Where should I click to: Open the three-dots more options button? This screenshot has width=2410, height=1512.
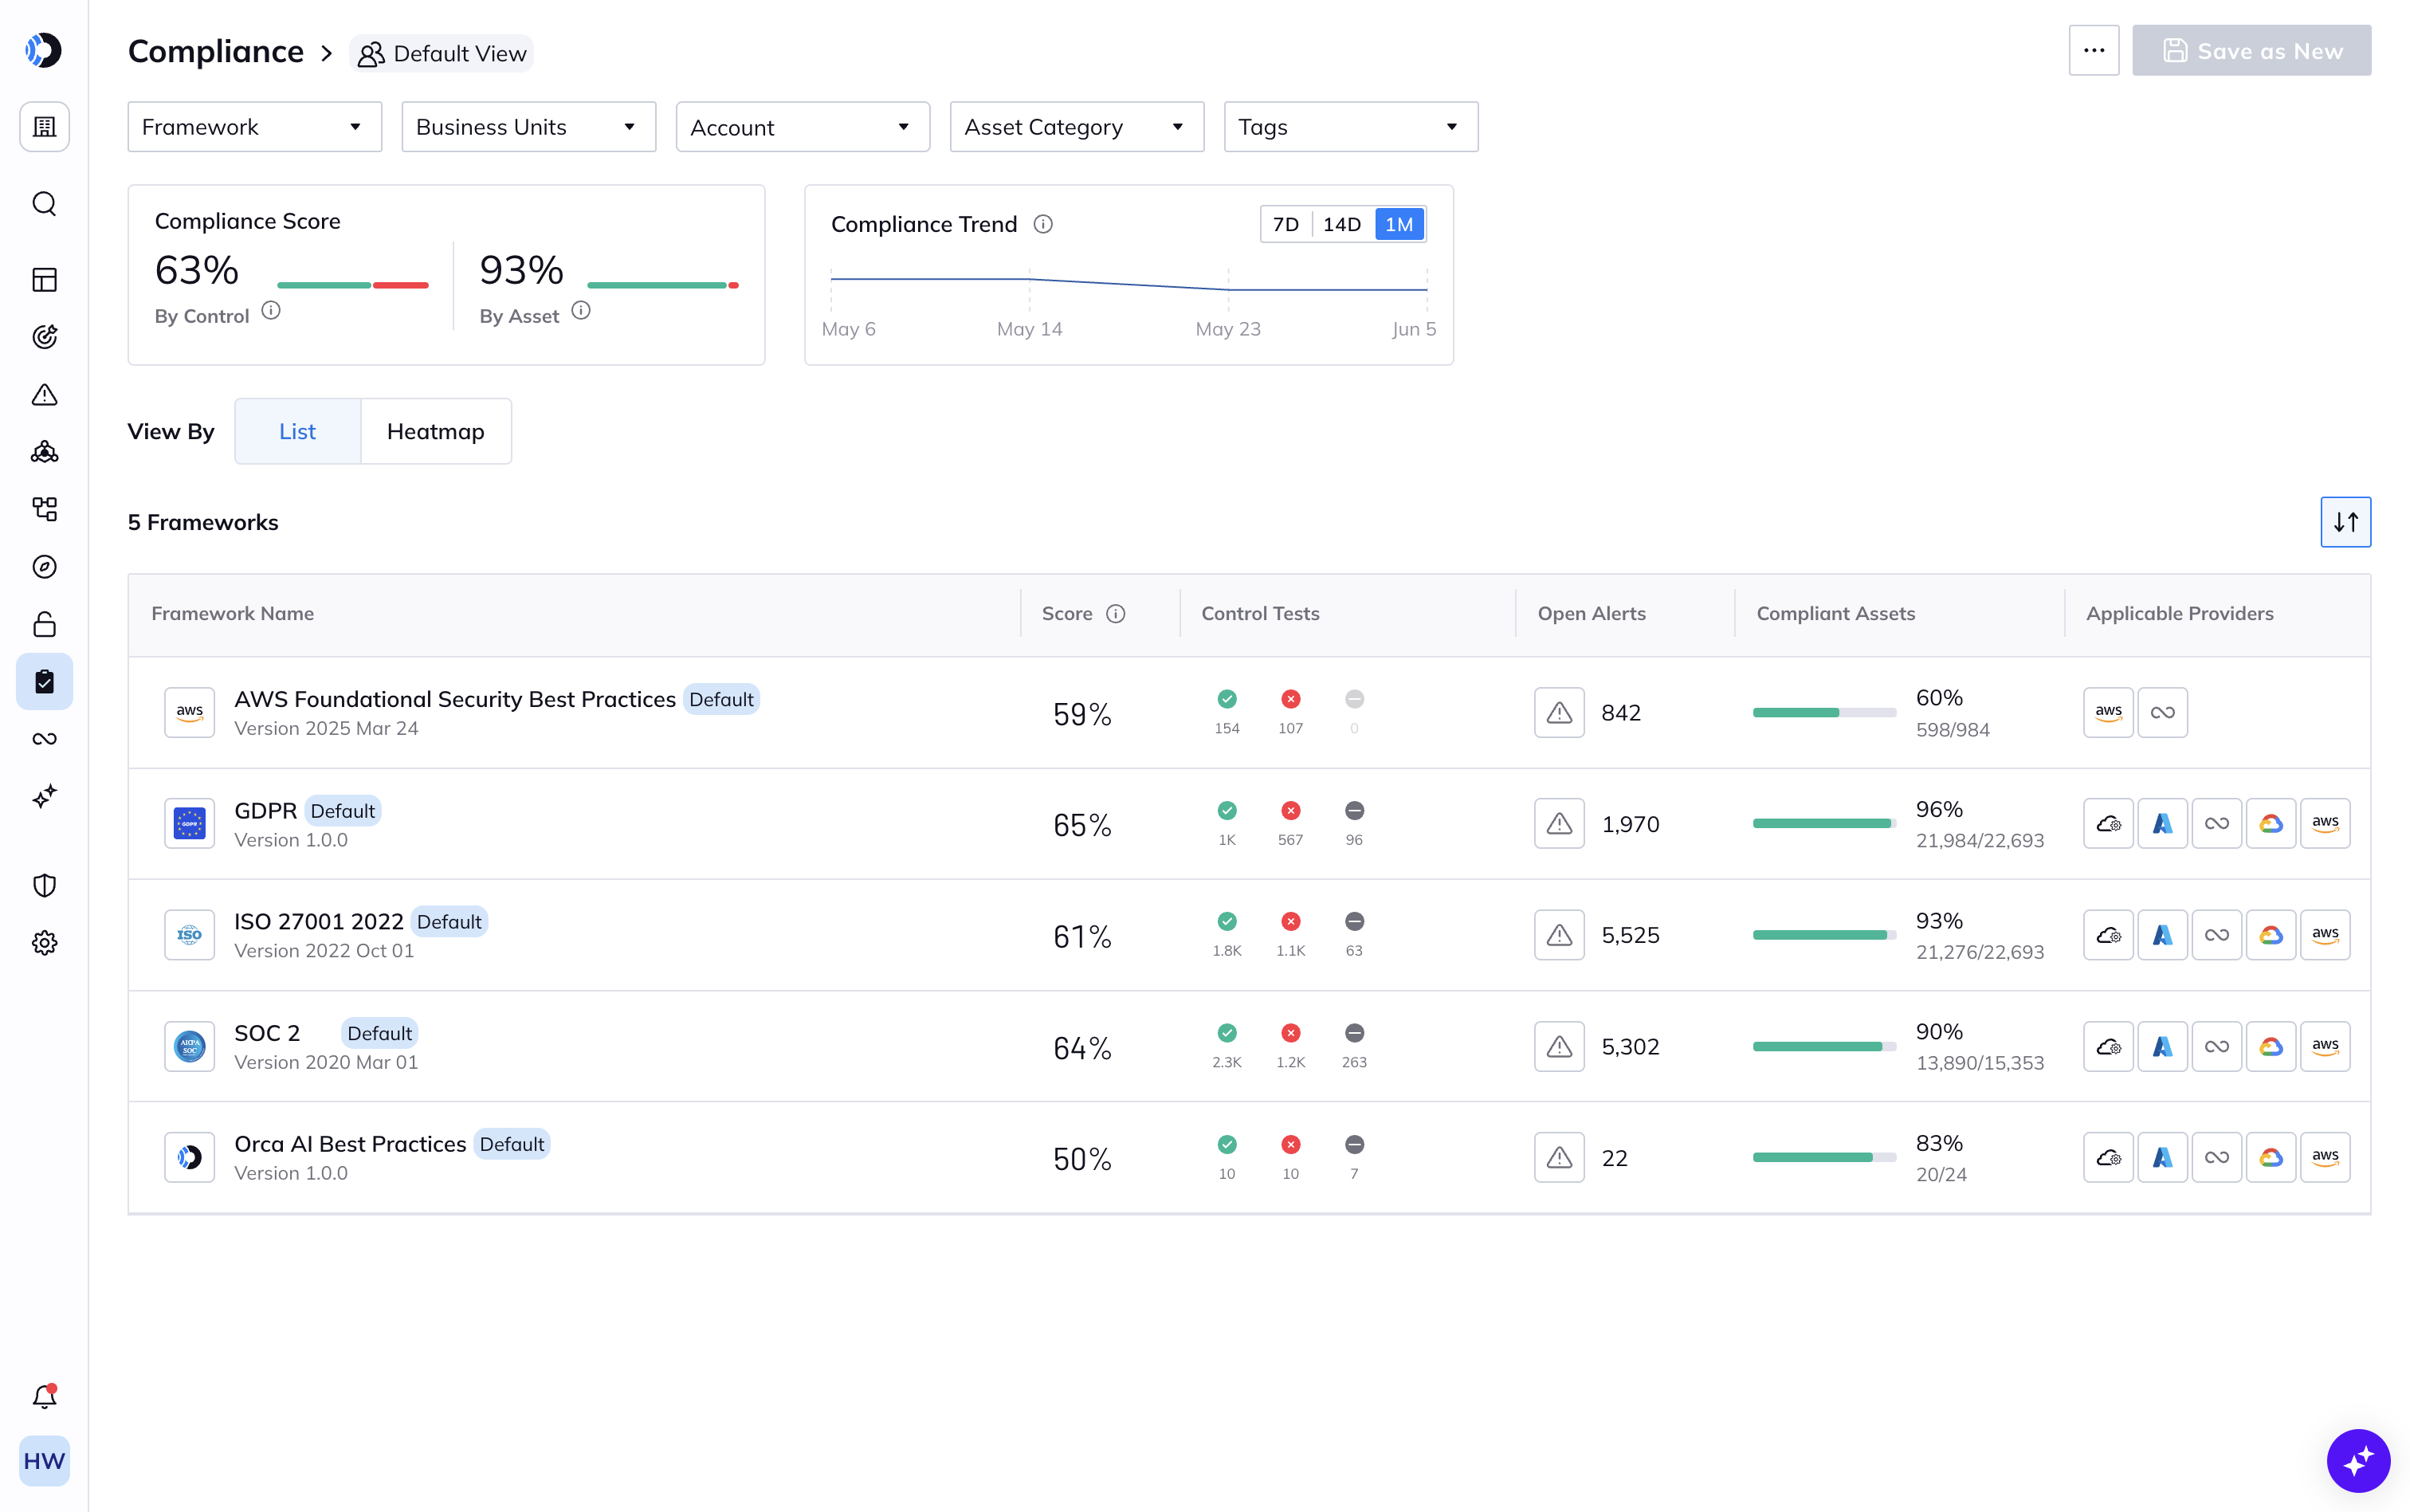coord(2094,51)
